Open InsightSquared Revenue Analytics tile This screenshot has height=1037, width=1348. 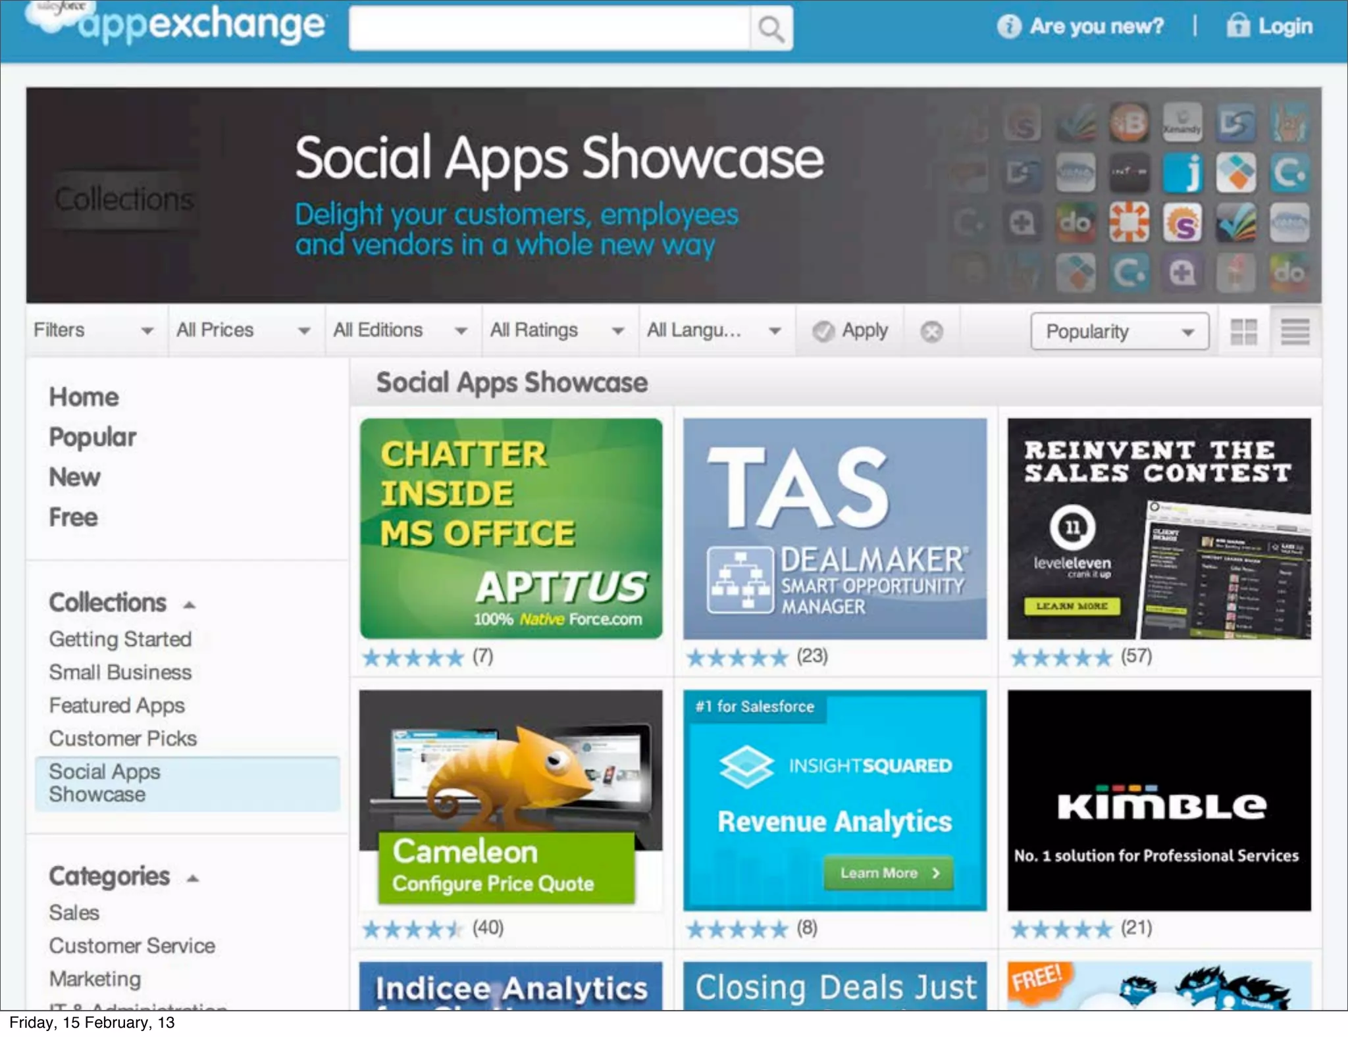[835, 800]
